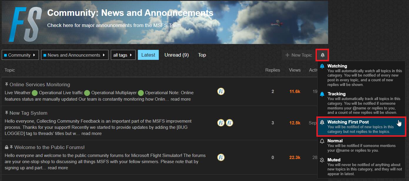Open the Welcome to the Public Forums! topic
The height and width of the screenshot is (181, 409).
pyautogui.click(x=49, y=147)
